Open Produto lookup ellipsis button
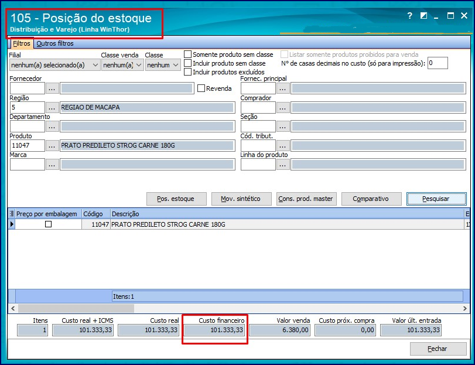 pyautogui.click(x=52, y=146)
